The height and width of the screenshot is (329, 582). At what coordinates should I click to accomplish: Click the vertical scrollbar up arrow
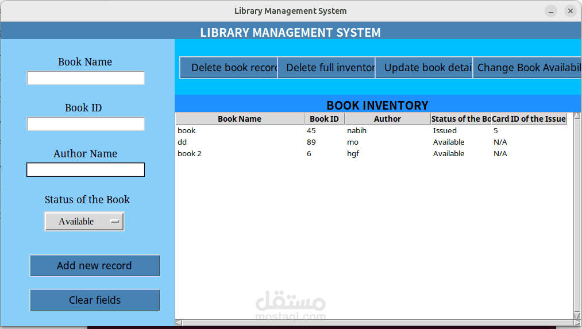(x=577, y=116)
